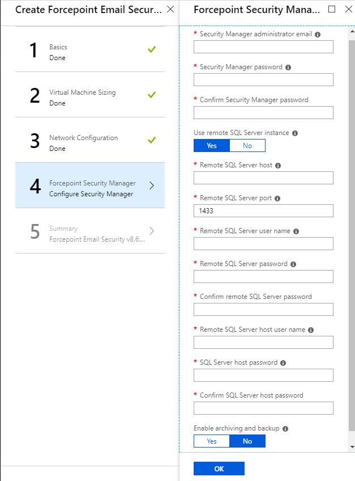The height and width of the screenshot is (481, 355).
Task: Select step 5 Summary
Action: [x=90, y=231]
